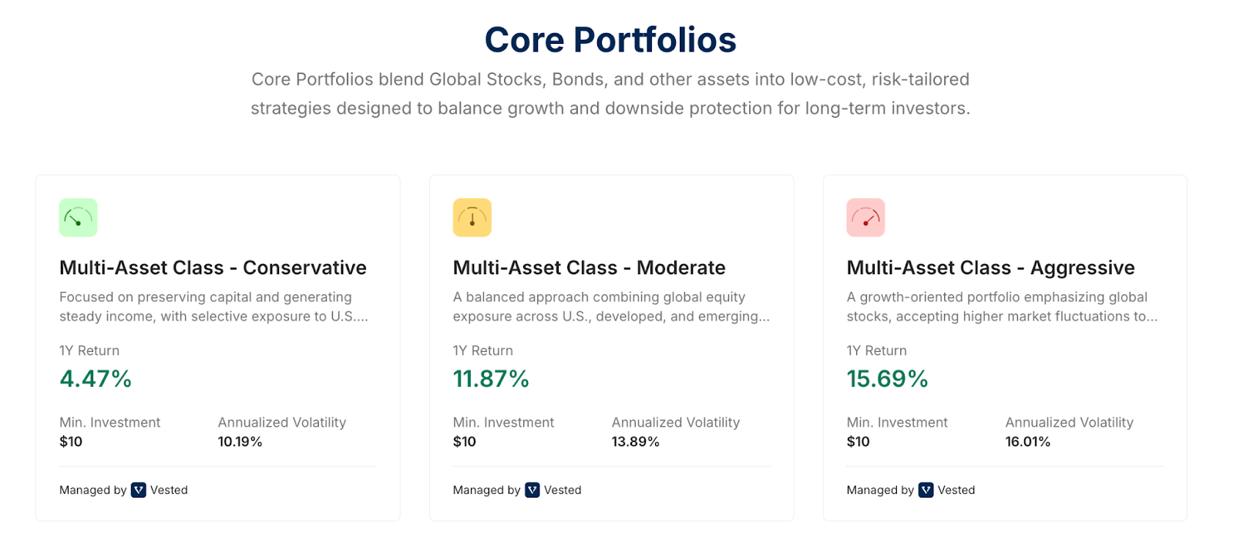Click Vested logo in Aggressive card
Viewport: 1233px width, 550px height.
pyautogui.click(x=926, y=490)
